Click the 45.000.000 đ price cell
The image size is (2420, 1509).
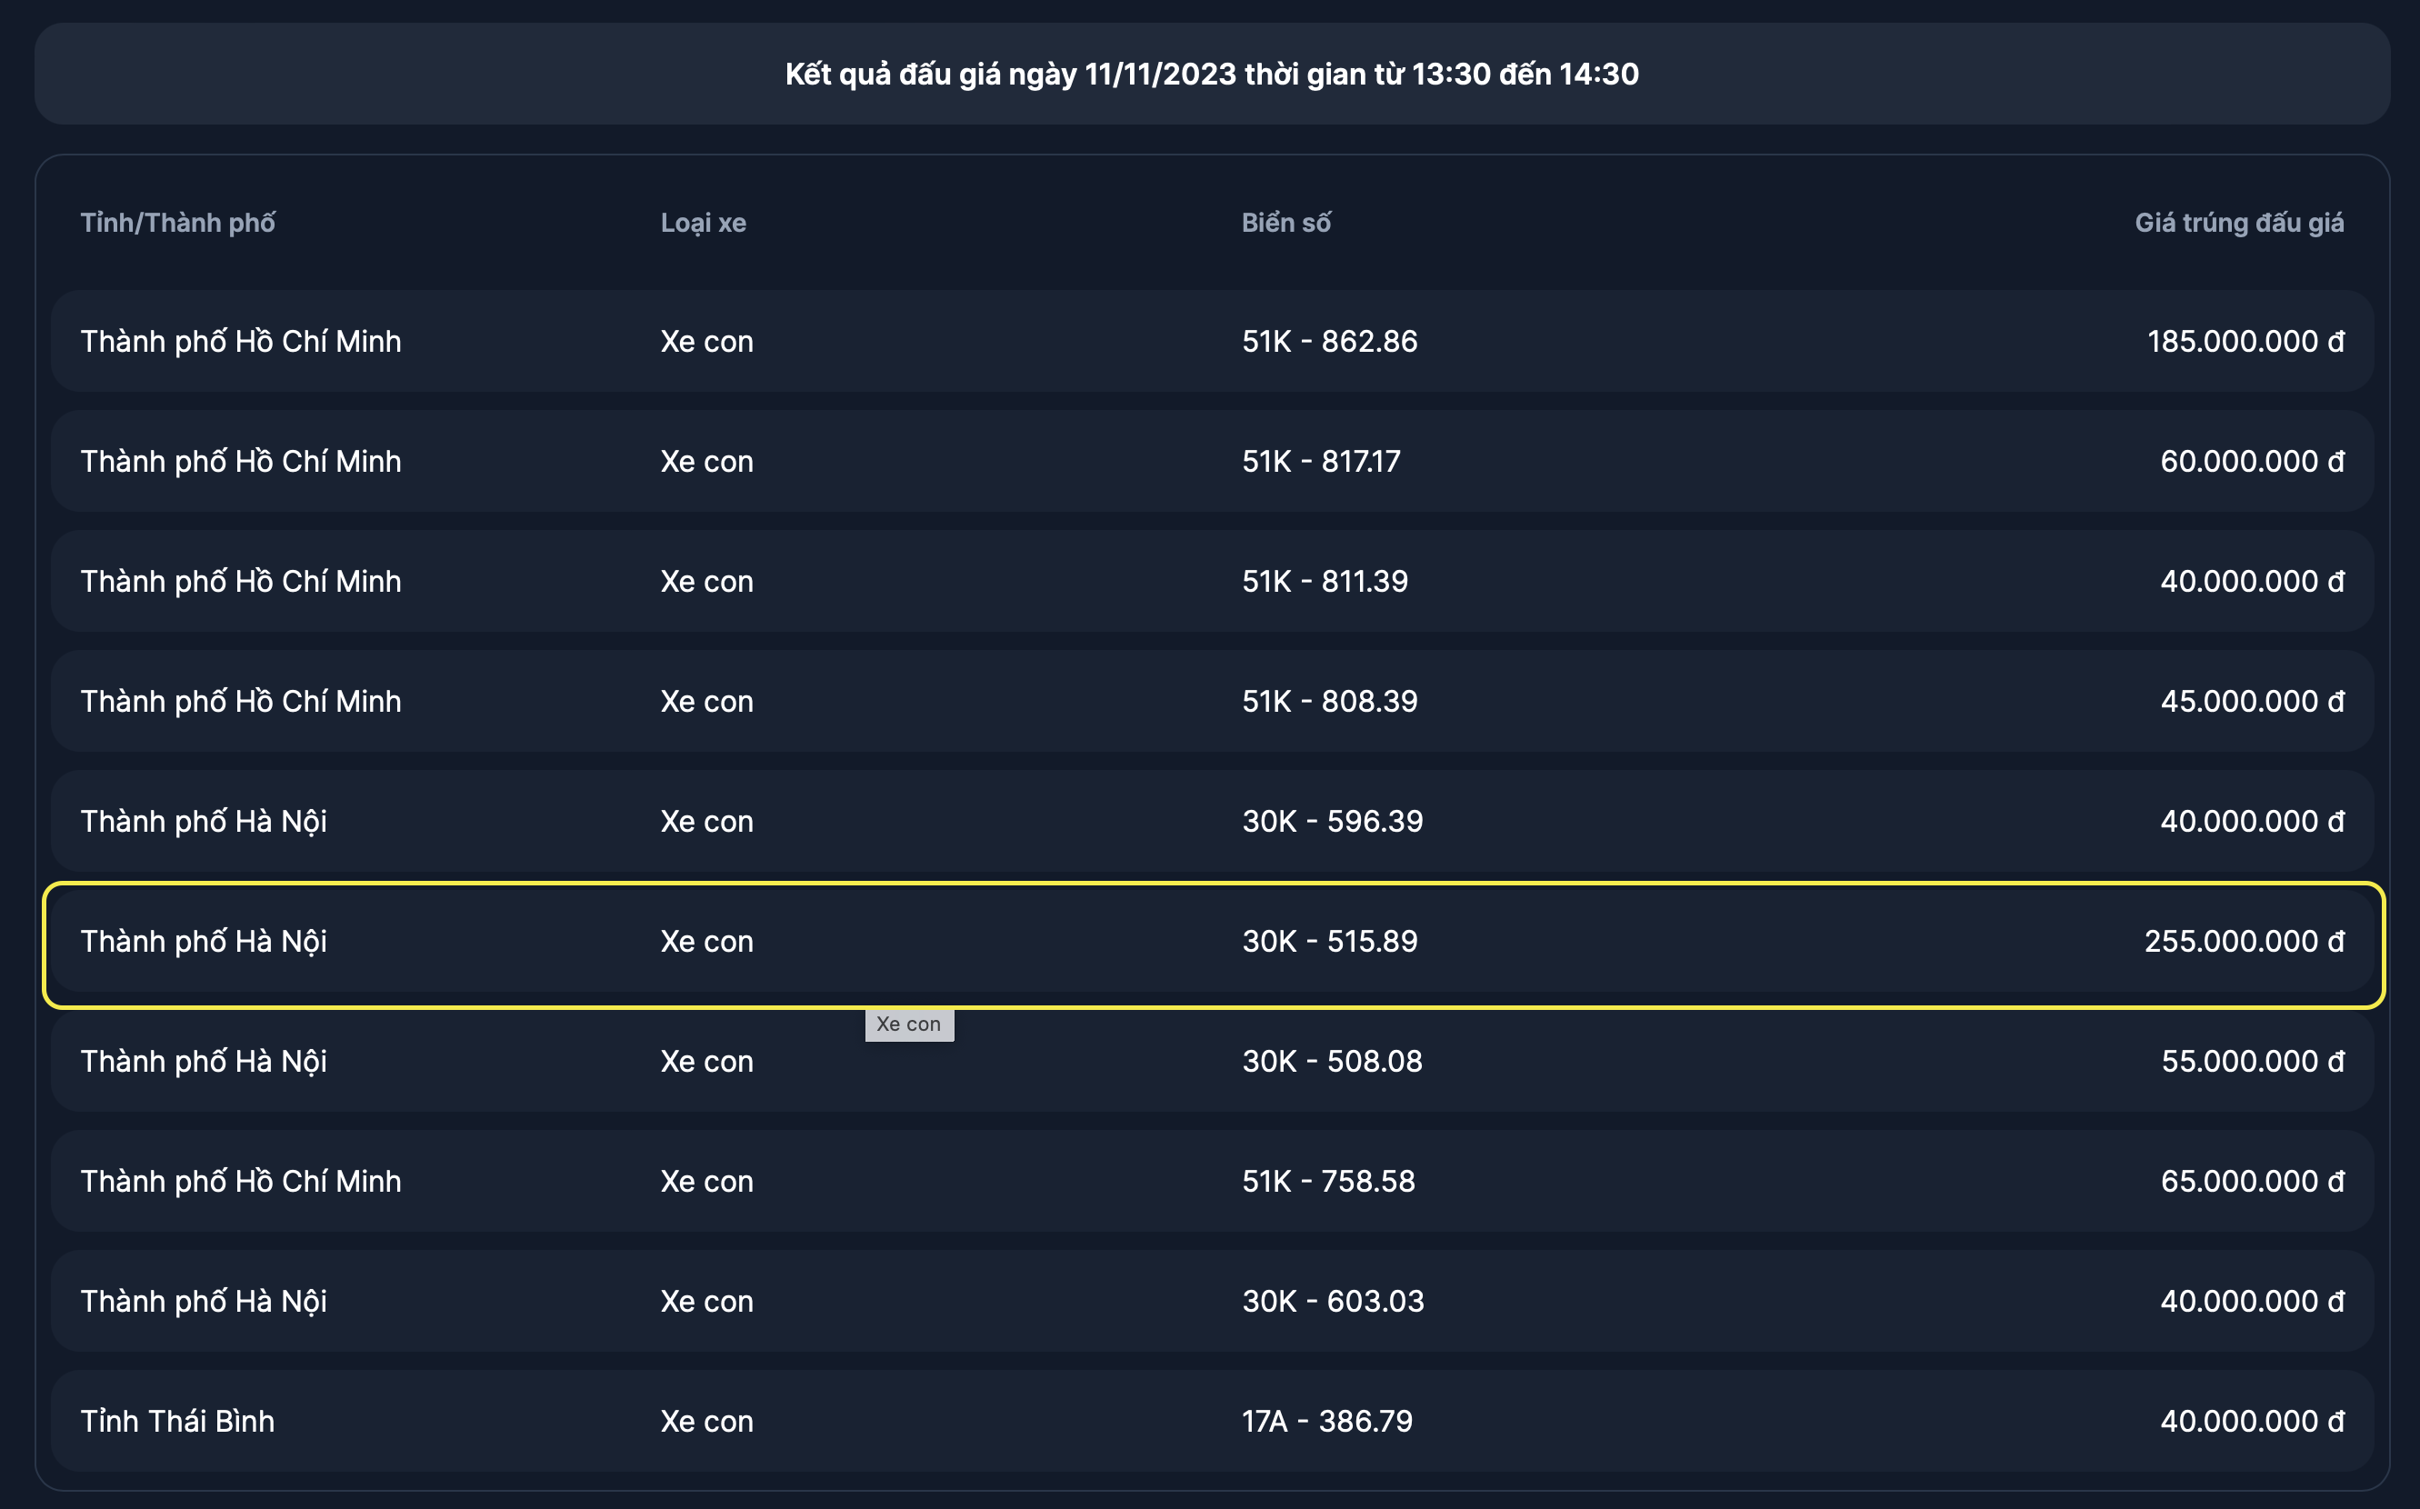[x=2251, y=701]
